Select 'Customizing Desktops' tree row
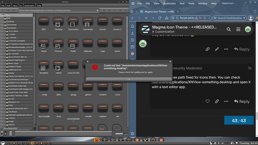The height and width of the screenshot is (145, 258). pos(16,79)
